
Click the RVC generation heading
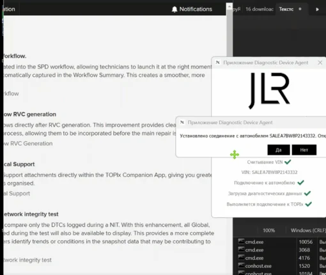click(x=29, y=114)
